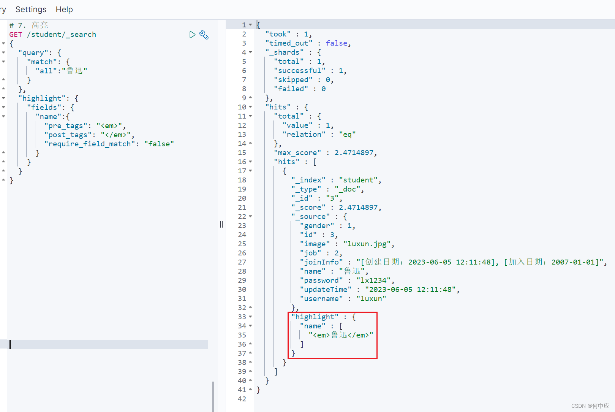Image resolution: width=615 pixels, height=412 pixels.
Task: Collapse the highlight block at line 33
Action: (x=250, y=317)
